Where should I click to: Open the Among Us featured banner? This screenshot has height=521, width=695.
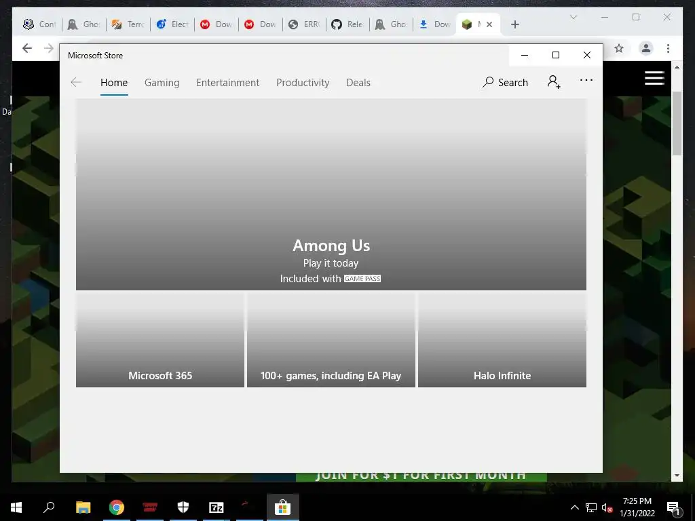coord(331,194)
